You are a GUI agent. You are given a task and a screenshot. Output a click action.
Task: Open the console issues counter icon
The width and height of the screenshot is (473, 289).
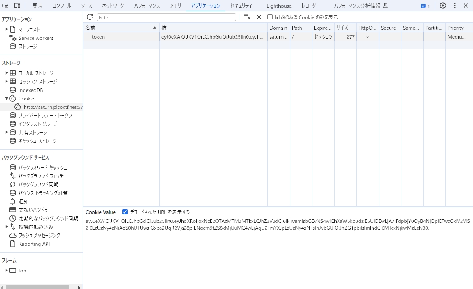(425, 6)
